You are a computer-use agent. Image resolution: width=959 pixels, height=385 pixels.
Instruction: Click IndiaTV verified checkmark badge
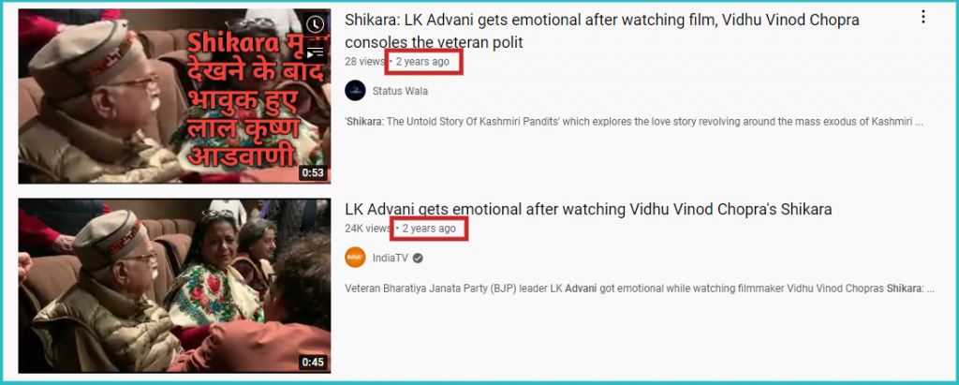click(x=418, y=259)
